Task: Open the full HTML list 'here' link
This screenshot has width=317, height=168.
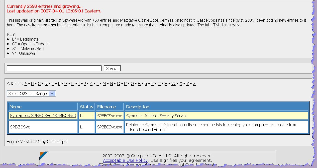Action: (x=236, y=25)
